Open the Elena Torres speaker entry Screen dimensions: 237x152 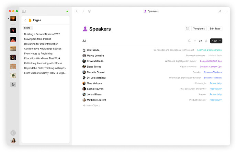pyautogui.click(x=94, y=67)
